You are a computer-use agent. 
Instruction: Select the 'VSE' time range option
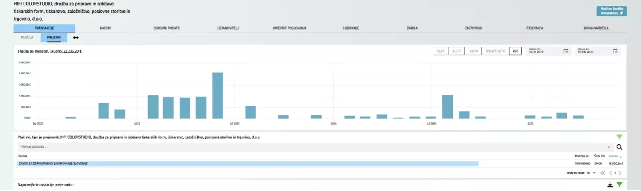[515, 51]
